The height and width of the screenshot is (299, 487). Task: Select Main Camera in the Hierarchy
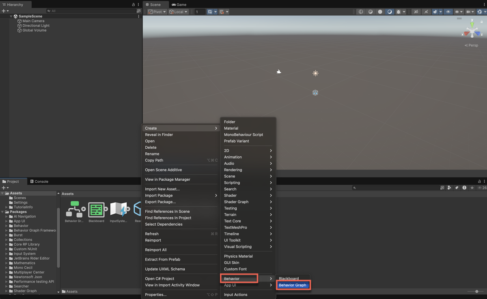pos(33,21)
